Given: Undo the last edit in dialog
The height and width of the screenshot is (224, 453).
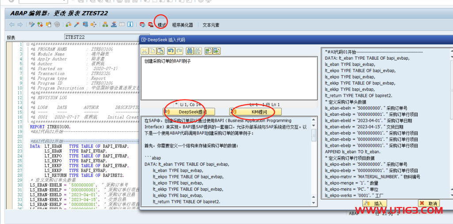Looking at the screenshot, I should click(171, 51).
